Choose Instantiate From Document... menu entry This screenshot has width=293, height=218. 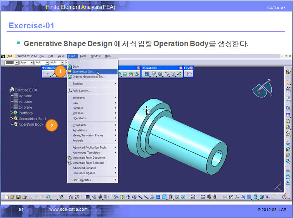click(x=90, y=158)
